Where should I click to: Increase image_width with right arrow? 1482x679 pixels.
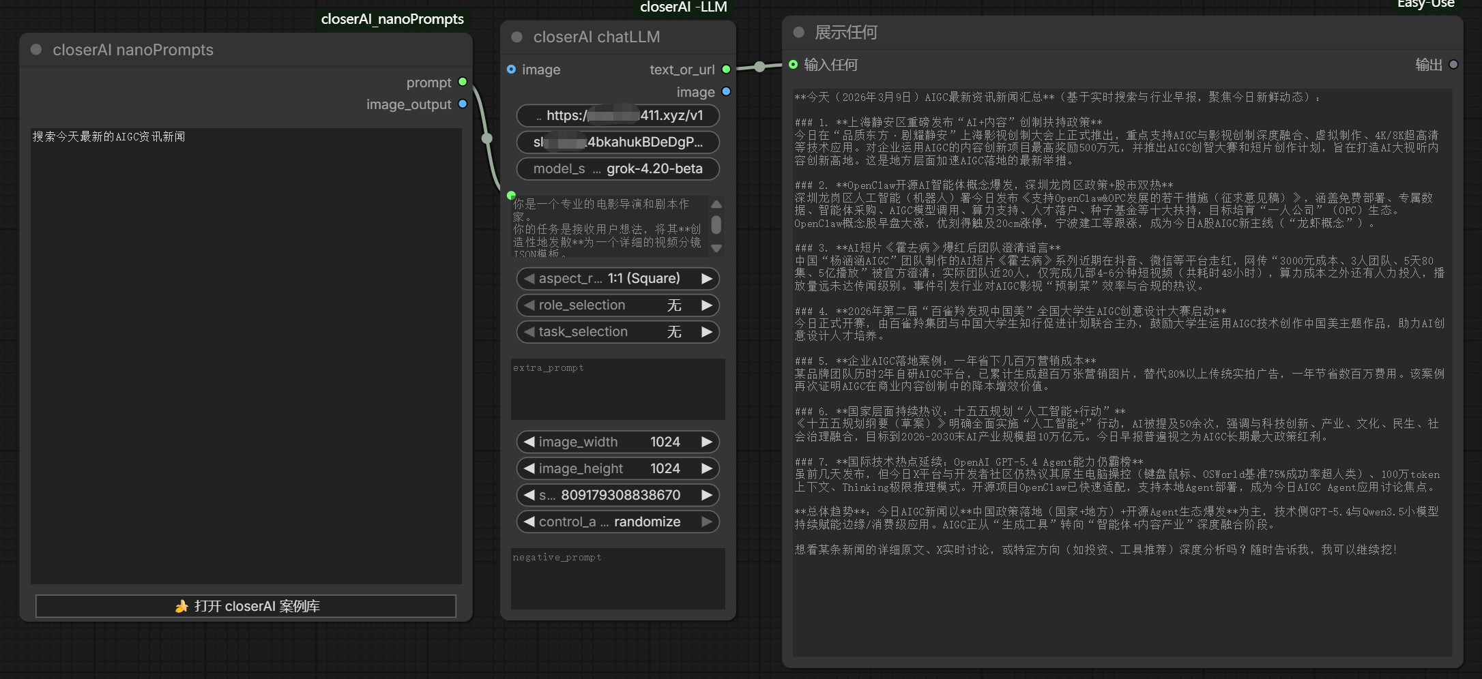(x=707, y=442)
